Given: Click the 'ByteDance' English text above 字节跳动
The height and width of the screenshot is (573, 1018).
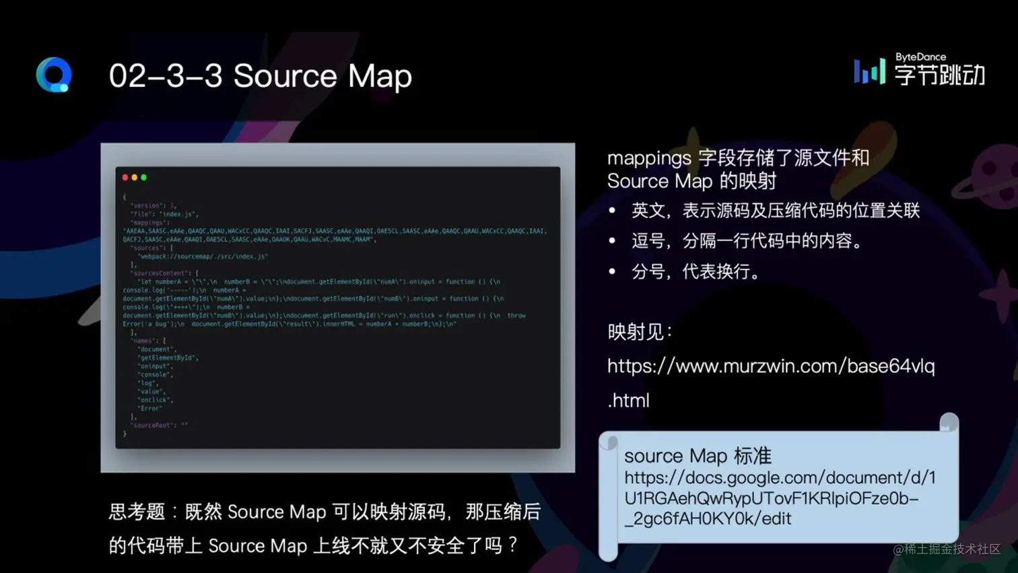Looking at the screenshot, I should (920, 57).
